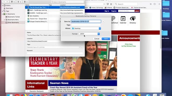Expand the Tags tree arrow
This screenshot has height=96, width=172.
tap(2, 11)
